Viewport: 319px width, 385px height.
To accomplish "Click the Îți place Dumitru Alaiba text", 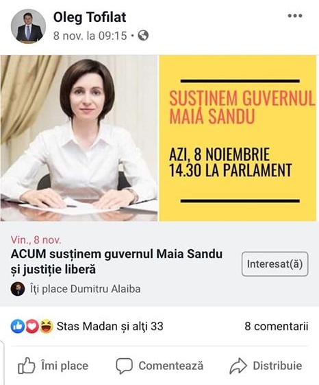I will (86, 289).
